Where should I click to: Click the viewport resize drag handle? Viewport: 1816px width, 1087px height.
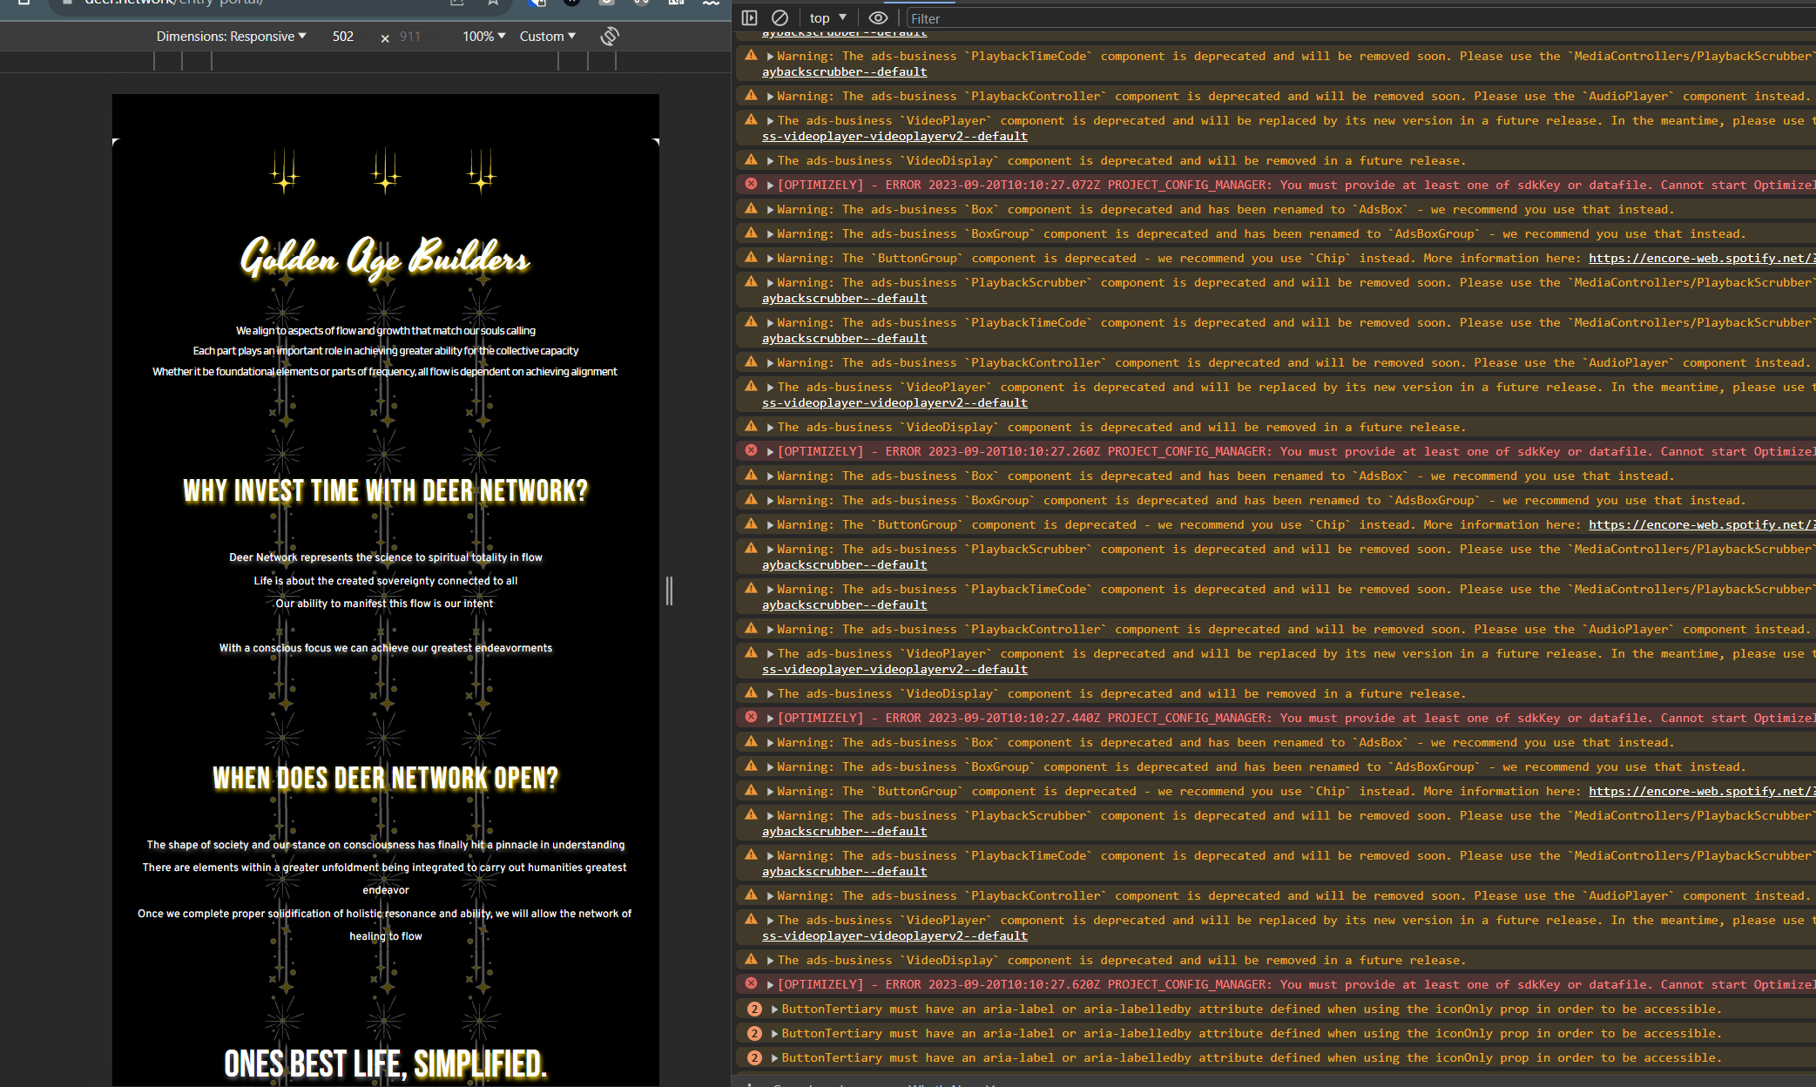pyautogui.click(x=669, y=591)
